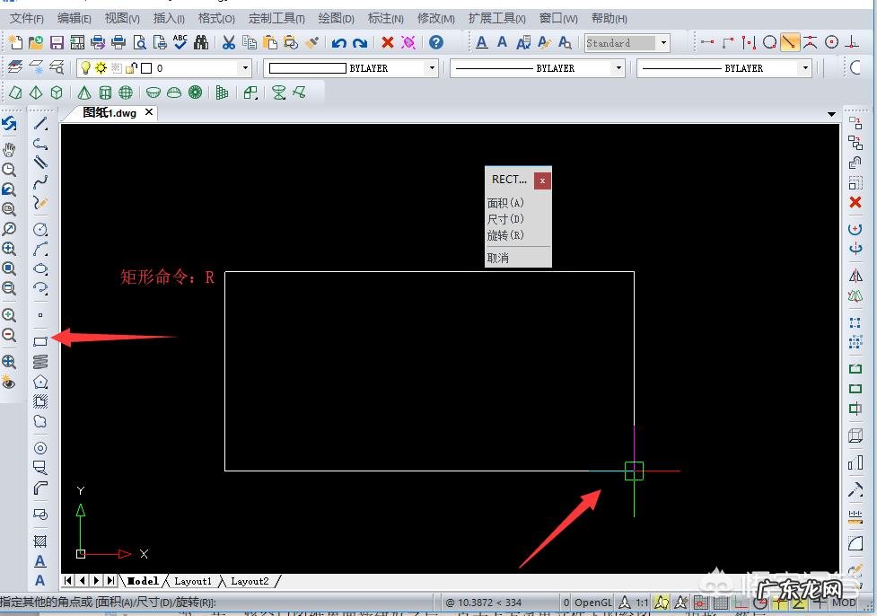Expand the BYLAYER color dropdown

[432, 68]
